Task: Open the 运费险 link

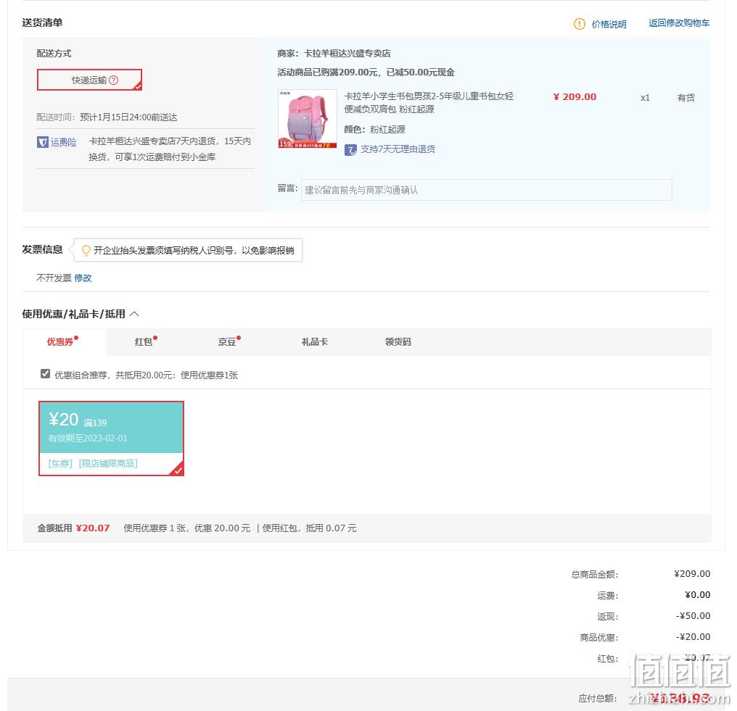Action: [x=63, y=142]
